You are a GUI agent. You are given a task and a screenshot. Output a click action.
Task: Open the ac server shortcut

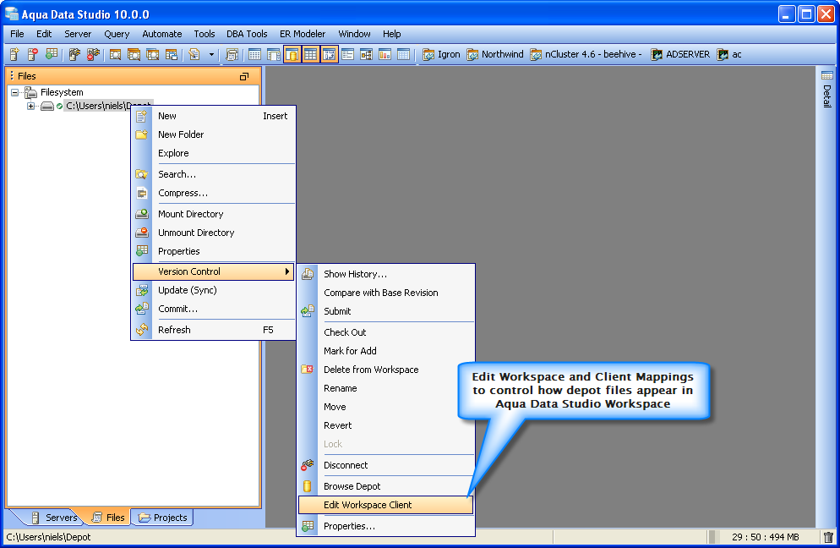pyautogui.click(x=729, y=54)
